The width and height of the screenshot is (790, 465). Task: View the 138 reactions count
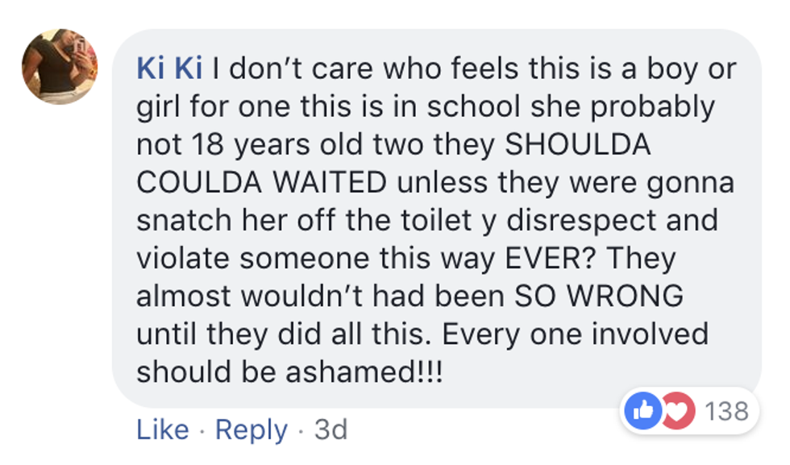[x=726, y=412]
